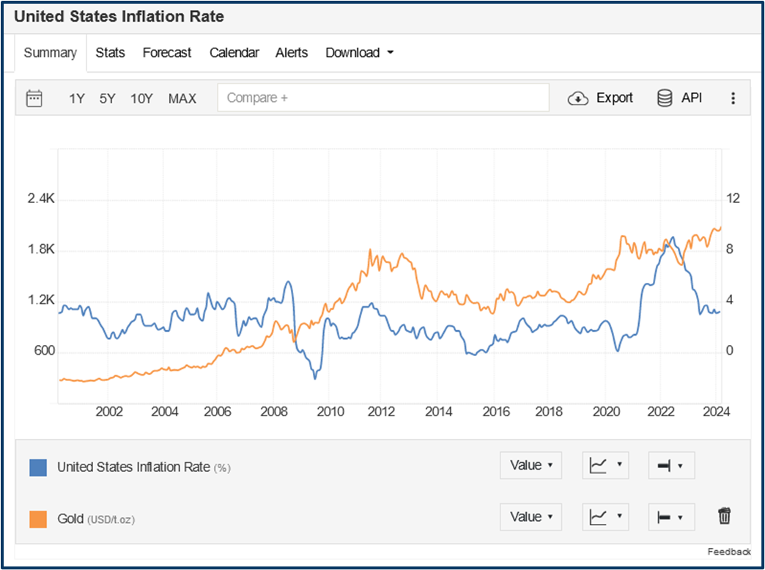Delete the Gold series using trash icon
Image resolution: width=765 pixels, height=570 pixels.
click(x=724, y=517)
